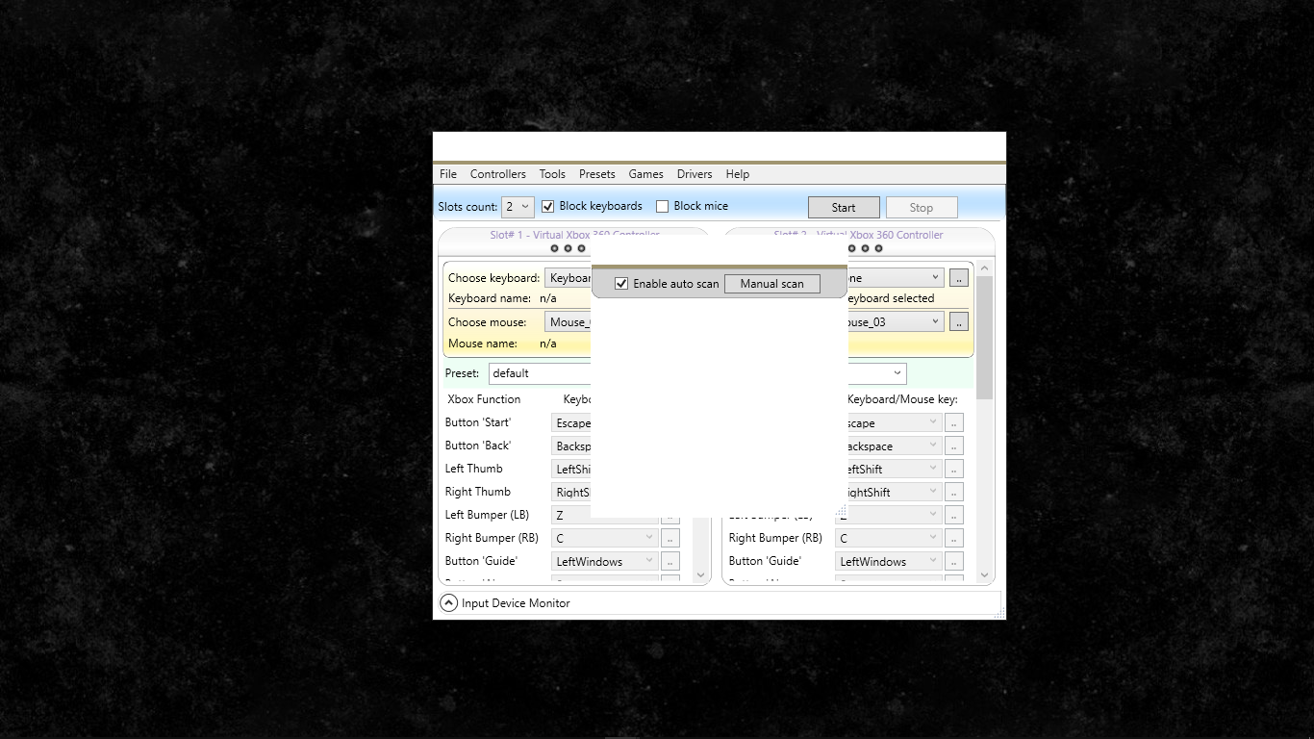Open the key detector for Slot#2 mouse selection
The image size is (1314, 739).
pyautogui.click(x=958, y=320)
